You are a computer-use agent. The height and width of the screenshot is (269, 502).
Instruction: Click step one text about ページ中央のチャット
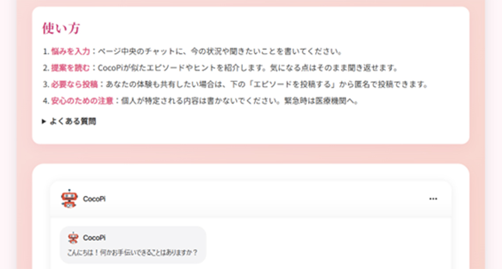point(220,51)
